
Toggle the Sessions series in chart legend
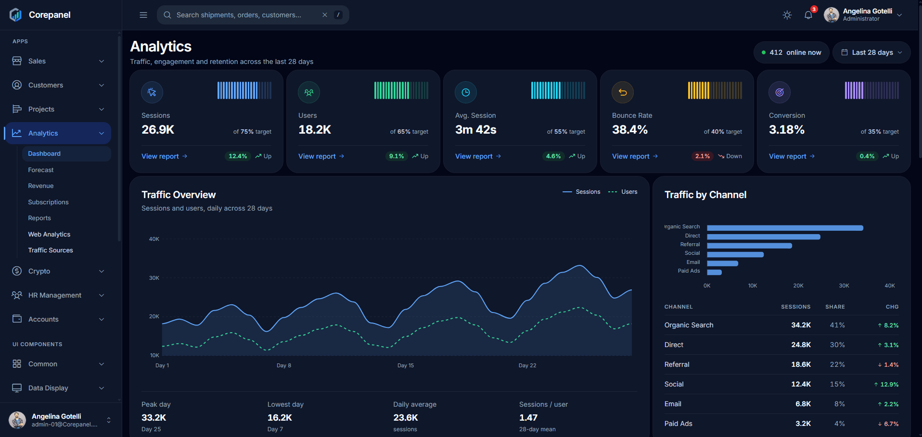click(x=581, y=192)
